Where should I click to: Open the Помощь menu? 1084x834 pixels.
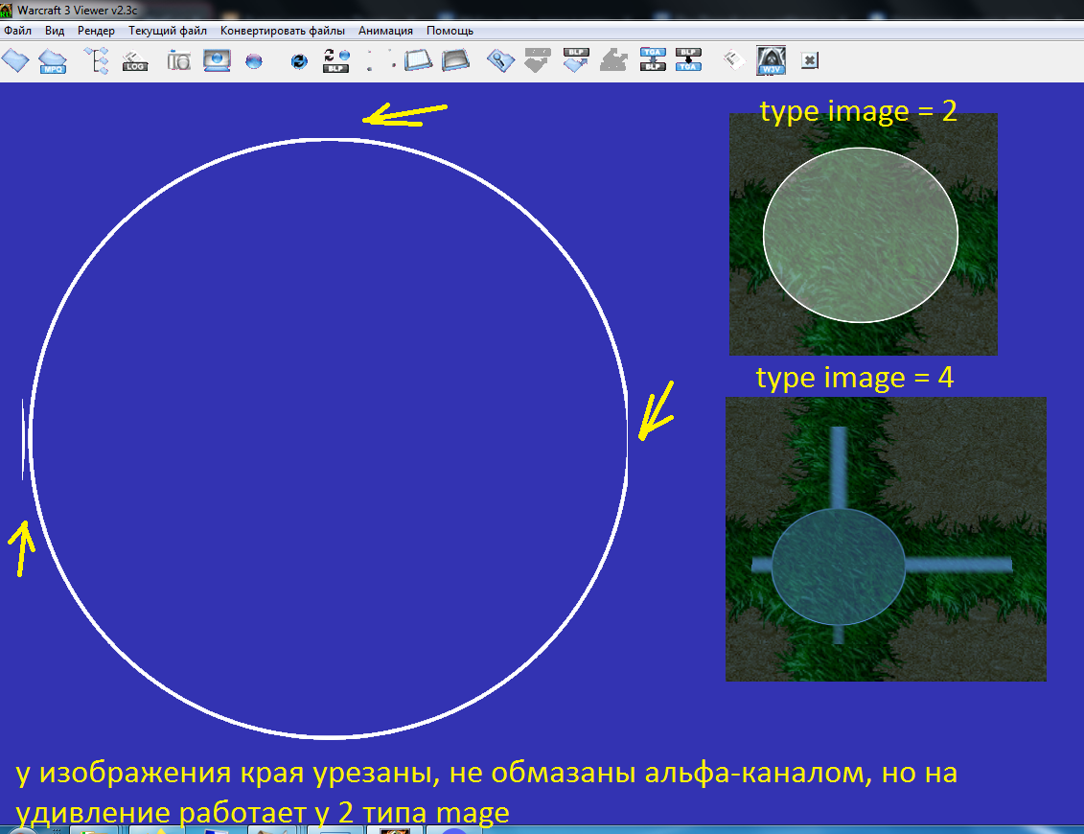pyautogui.click(x=450, y=31)
